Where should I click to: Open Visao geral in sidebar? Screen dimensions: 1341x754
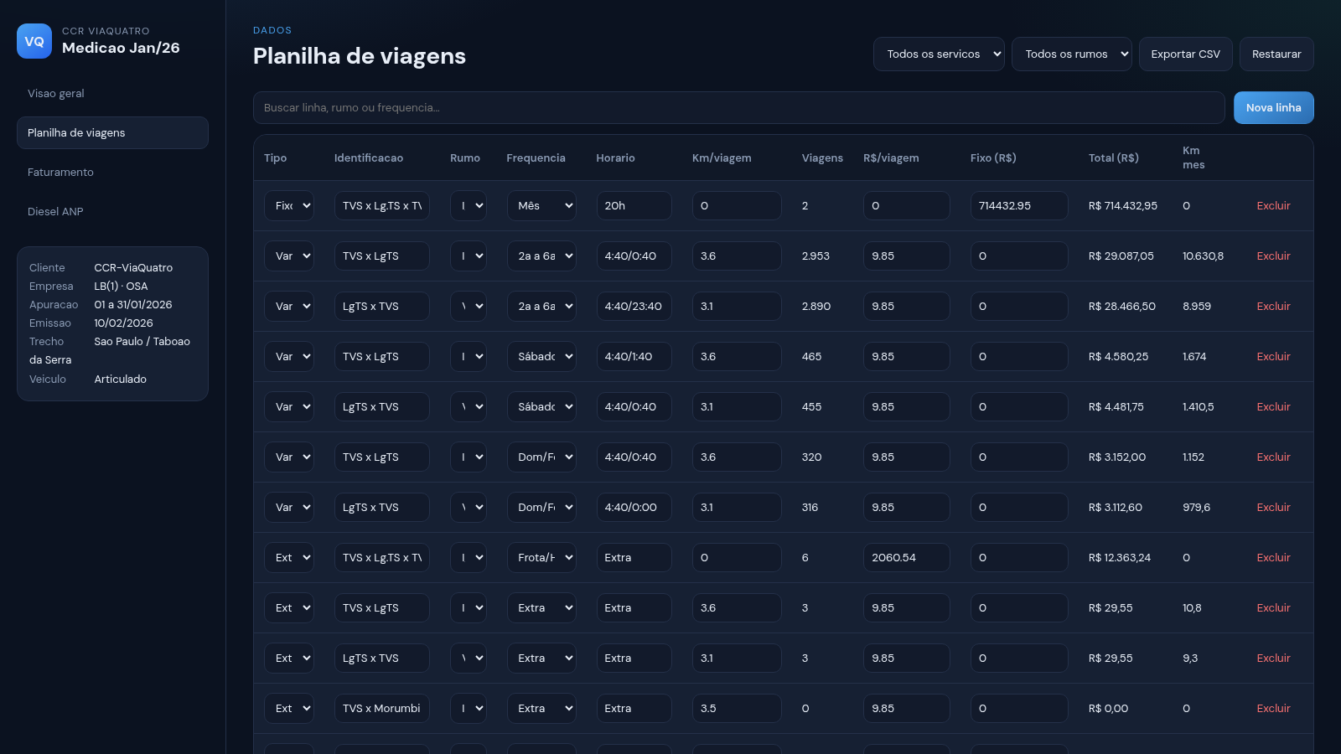coord(112,93)
